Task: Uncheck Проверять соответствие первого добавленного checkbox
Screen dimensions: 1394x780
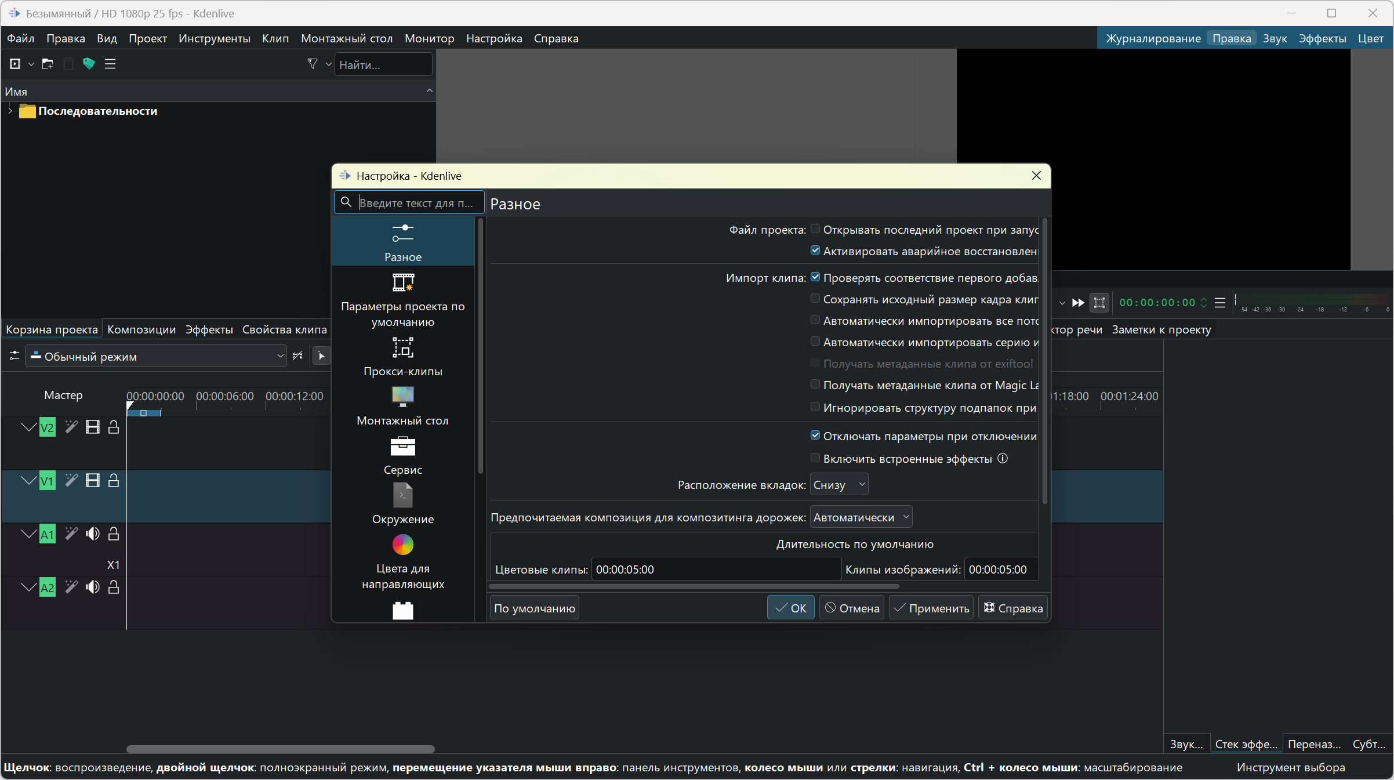Action: pos(815,277)
